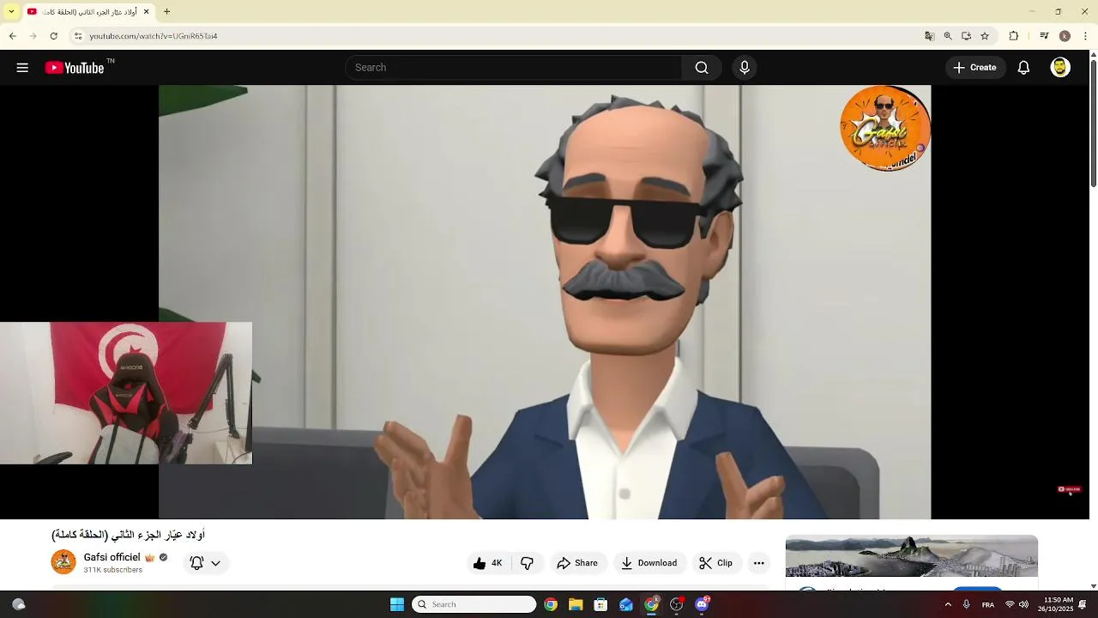Click the search magnifier button
Screen dimensions: 1098x618
click(x=702, y=68)
